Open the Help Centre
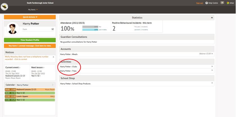Screen dimensions: 238x117 (x=212, y=3)
